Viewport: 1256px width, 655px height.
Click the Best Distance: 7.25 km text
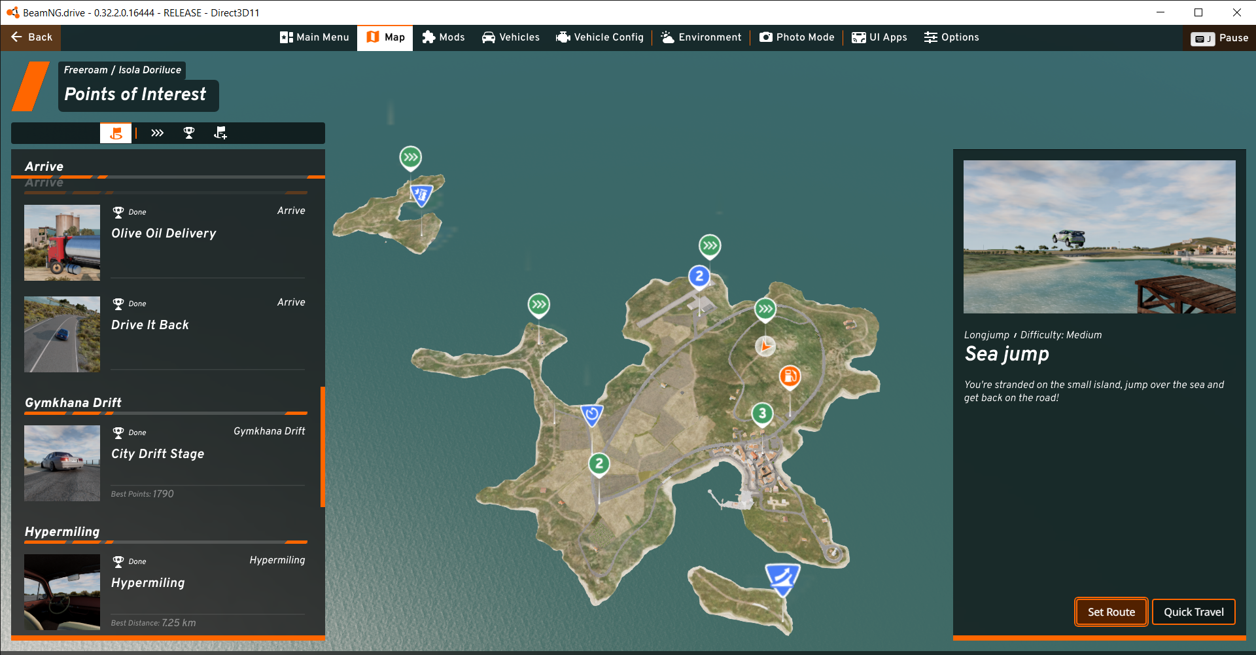[154, 623]
